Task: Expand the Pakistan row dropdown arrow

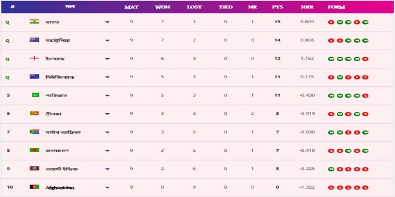Action: point(108,96)
